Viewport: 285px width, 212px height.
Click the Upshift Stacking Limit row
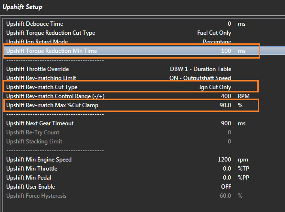click(x=144, y=141)
